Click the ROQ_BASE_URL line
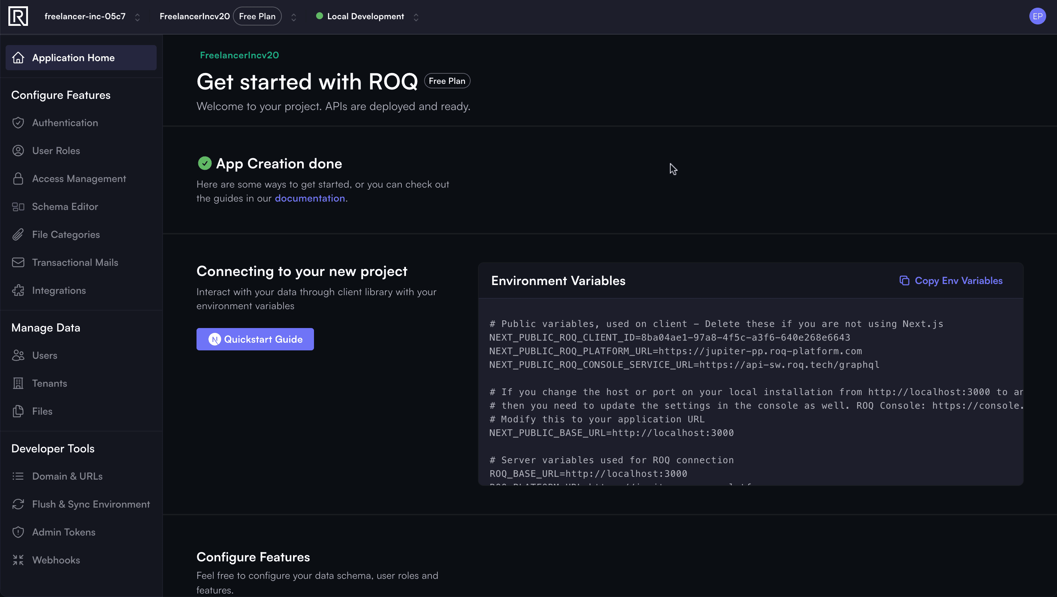1057x597 pixels. point(588,474)
